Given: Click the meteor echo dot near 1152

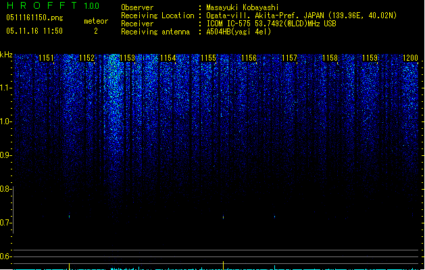Looking at the screenshot, I should 70,217.
